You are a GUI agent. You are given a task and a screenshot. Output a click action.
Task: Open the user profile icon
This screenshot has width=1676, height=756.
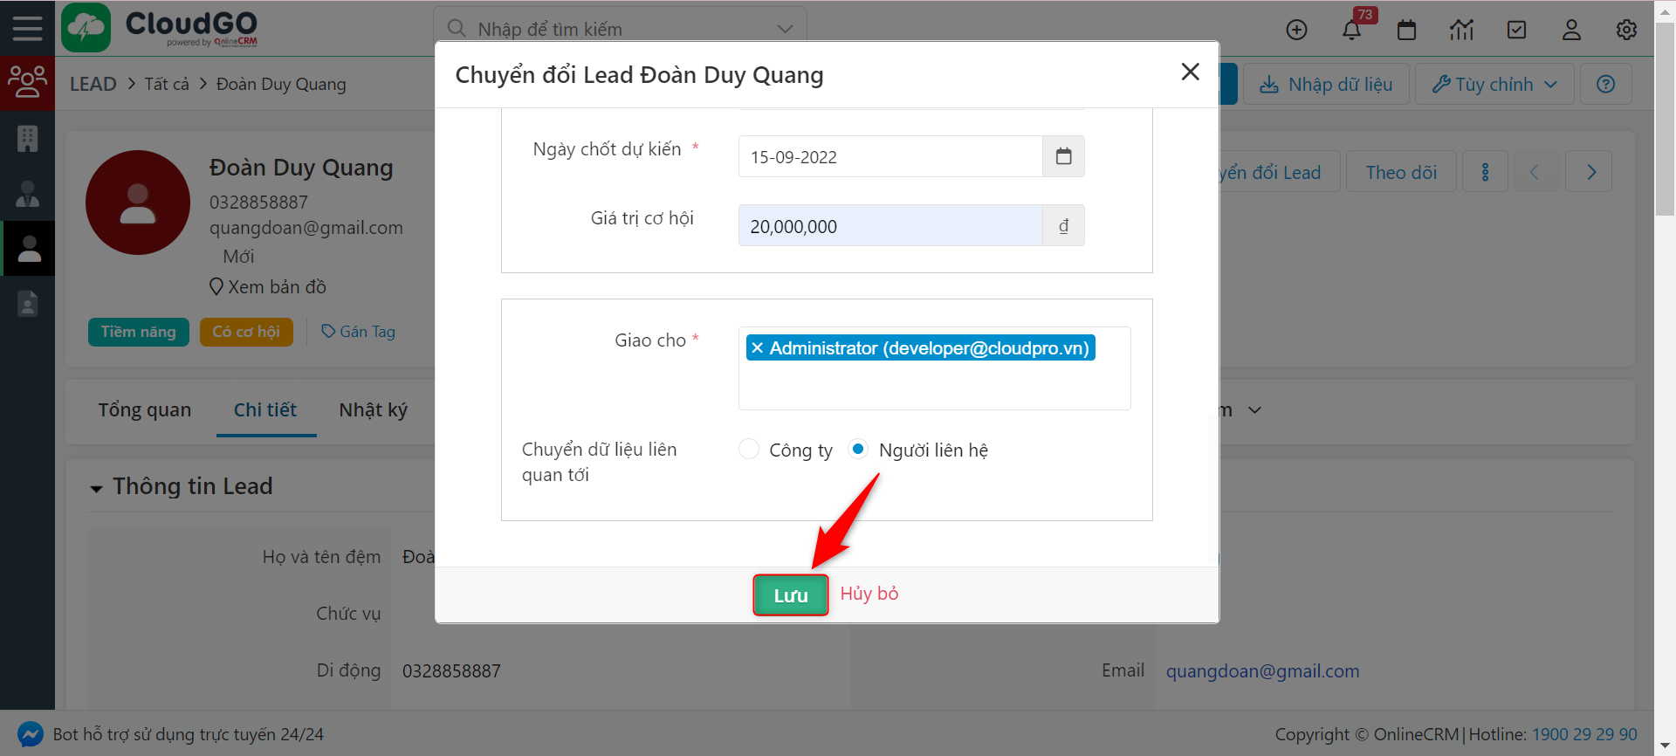(x=1571, y=31)
